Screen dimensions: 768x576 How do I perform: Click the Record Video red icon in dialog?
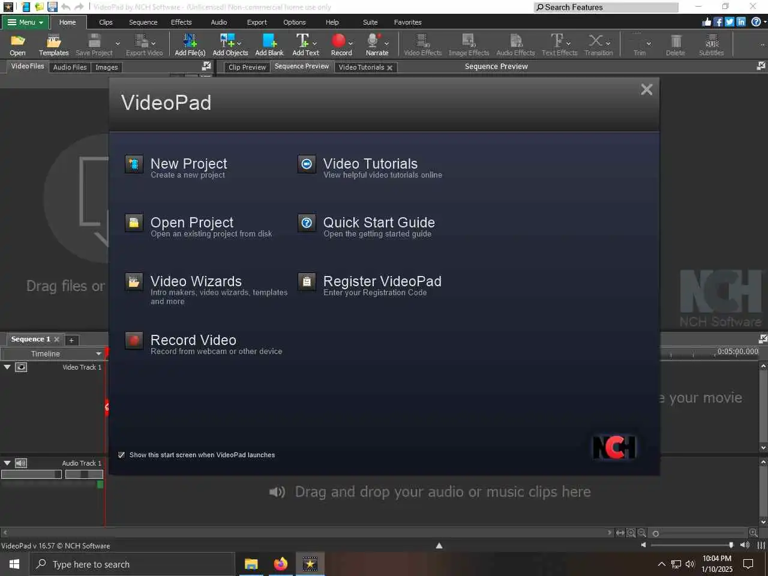click(134, 340)
